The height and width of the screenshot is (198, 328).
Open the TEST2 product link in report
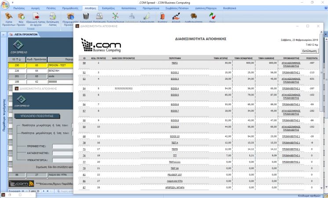coord(175,63)
